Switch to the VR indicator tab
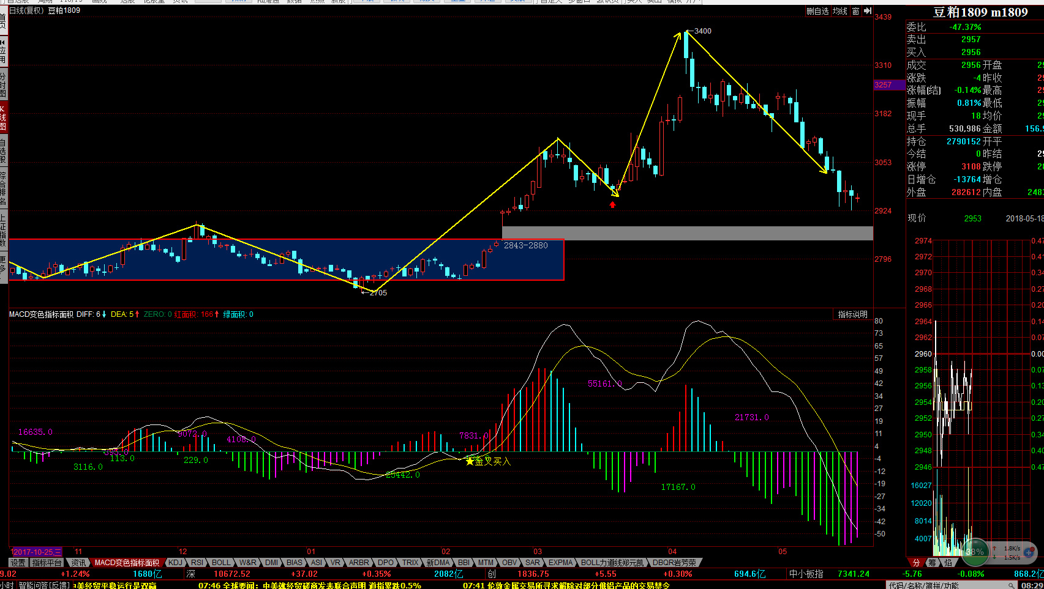This screenshot has width=1044, height=589. [x=335, y=563]
